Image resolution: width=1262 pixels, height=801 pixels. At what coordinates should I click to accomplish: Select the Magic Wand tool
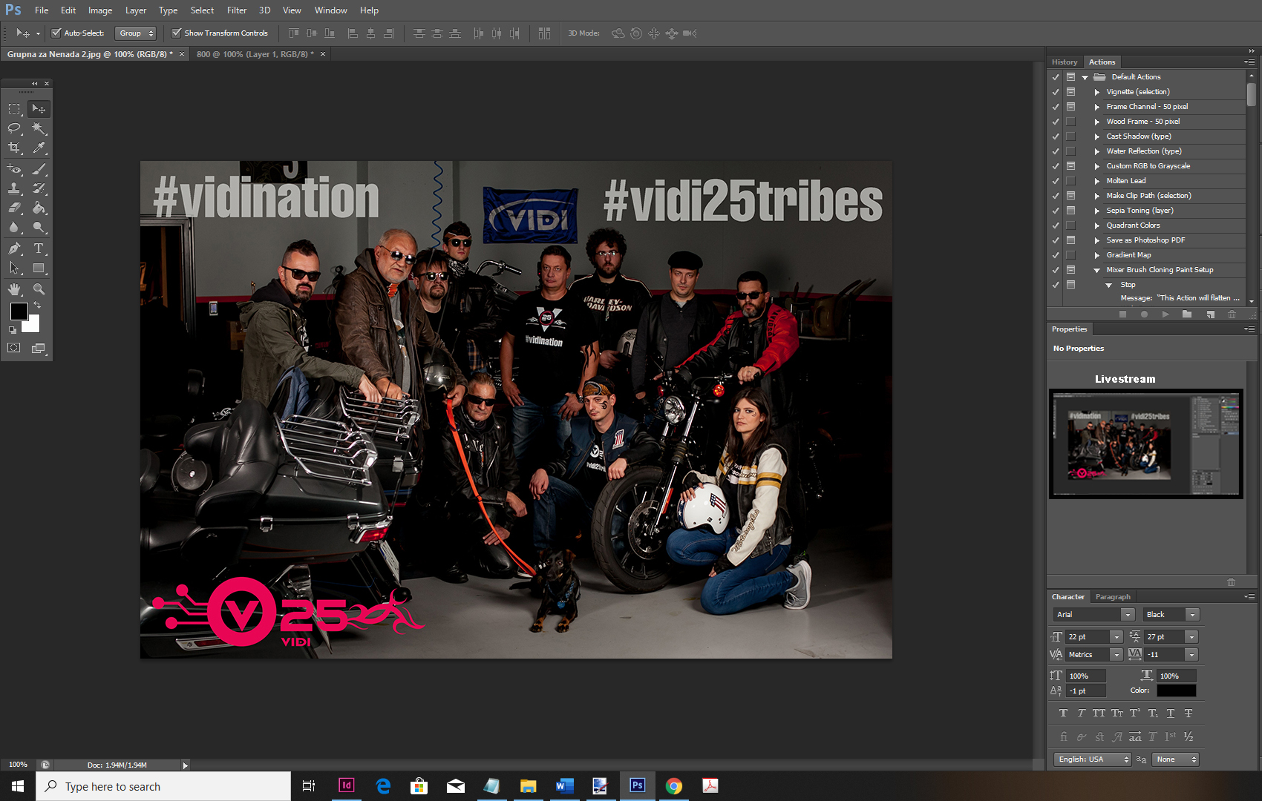point(39,128)
